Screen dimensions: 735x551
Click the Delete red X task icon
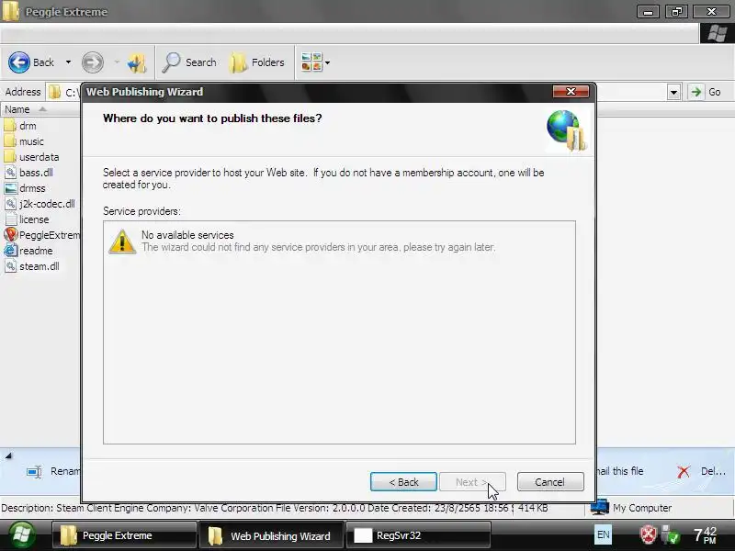coord(684,471)
